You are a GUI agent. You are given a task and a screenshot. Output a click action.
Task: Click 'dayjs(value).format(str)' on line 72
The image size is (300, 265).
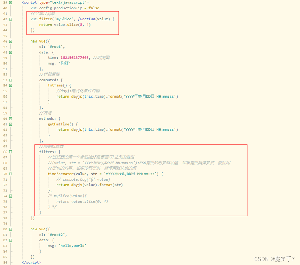coord(97,185)
